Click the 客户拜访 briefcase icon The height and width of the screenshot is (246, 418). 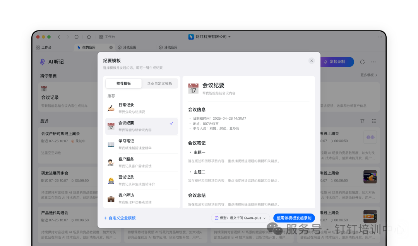(111, 198)
